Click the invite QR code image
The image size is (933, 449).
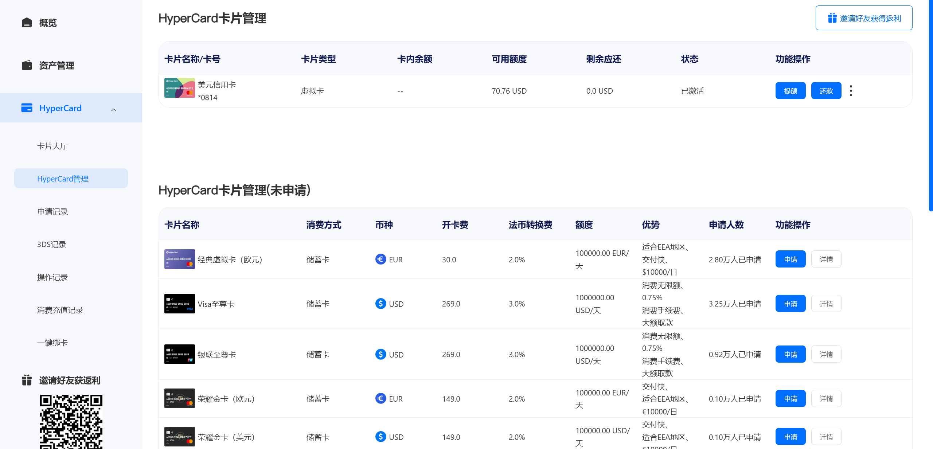click(71, 422)
